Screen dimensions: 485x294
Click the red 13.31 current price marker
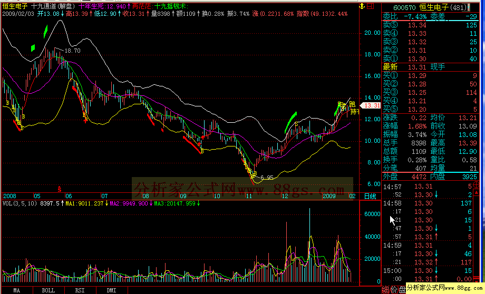[370, 105]
